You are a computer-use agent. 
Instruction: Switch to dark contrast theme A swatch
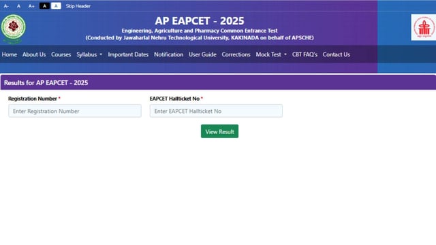pos(44,6)
